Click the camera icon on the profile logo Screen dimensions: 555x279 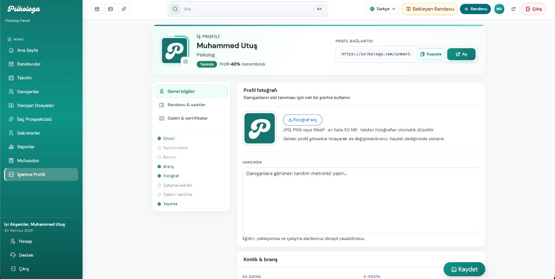[185, 61]
